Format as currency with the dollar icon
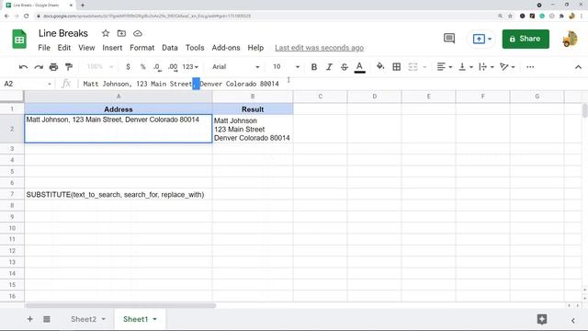Screen dimensions: 588x331 [x=129, y=67]
